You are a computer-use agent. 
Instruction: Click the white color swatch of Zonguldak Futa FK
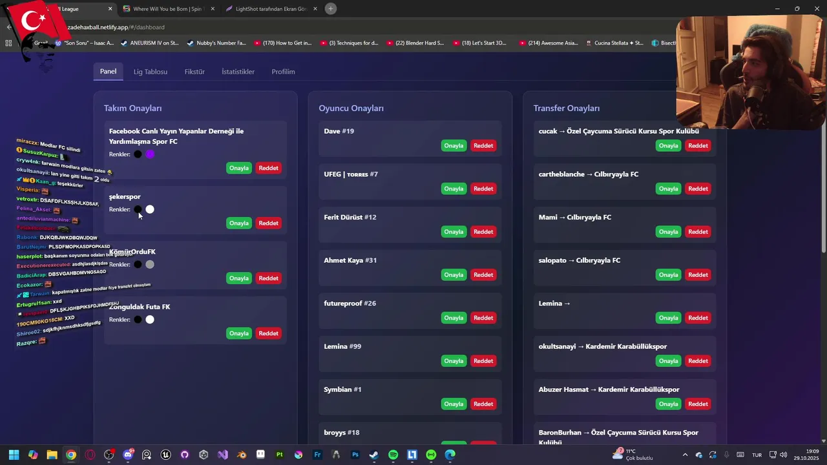[150, 320]
